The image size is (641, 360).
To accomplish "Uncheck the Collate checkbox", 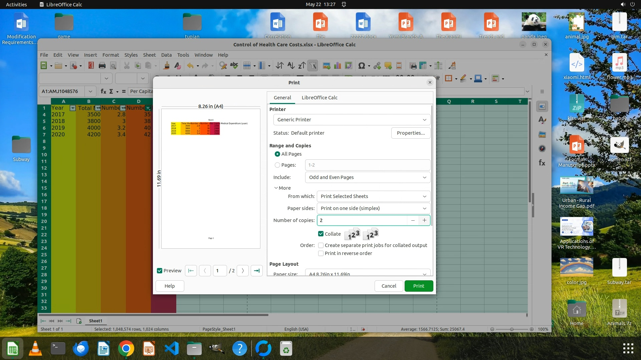I will (321, 234).
